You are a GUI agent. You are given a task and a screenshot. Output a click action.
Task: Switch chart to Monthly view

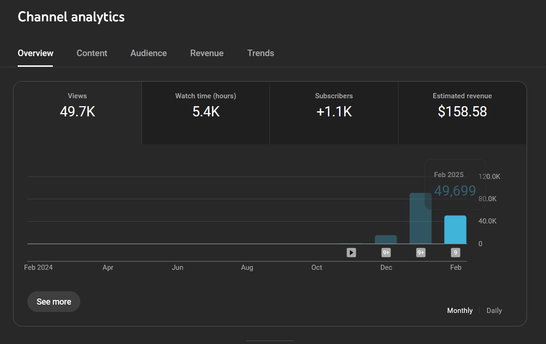pyautogui.click(x=460, y=311)
